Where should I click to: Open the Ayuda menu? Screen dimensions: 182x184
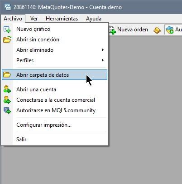point(94,19)
